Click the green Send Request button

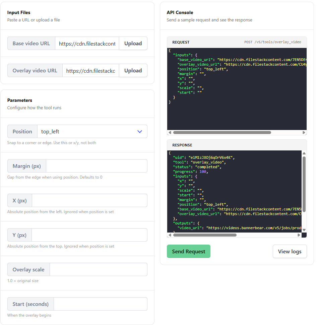tap(188, 251)
